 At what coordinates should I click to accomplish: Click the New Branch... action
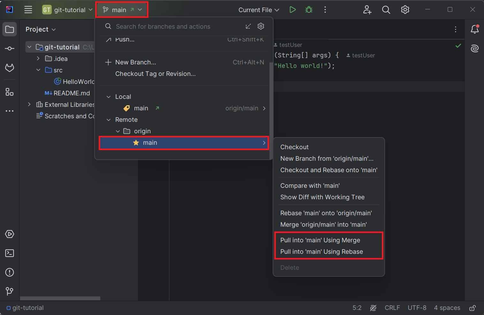pyautogui.click(x=135, y=62)
